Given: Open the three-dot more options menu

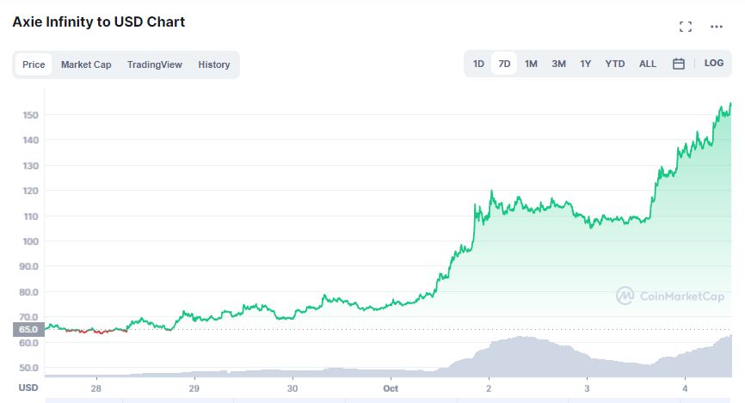Looking at the screenshot, I should coord(717,27).
